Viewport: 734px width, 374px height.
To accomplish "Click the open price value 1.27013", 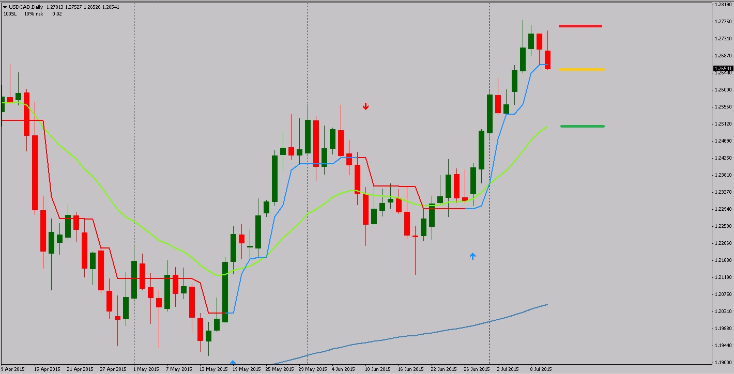I will click(55, 7).
